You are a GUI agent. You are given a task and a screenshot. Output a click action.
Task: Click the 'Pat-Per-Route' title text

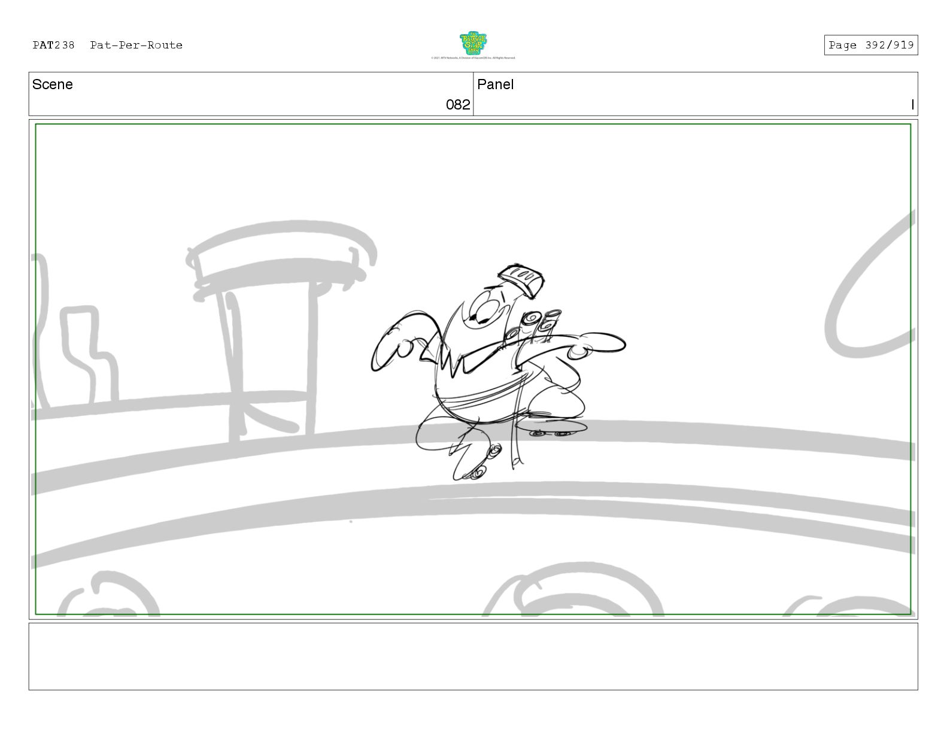(136, 45)
